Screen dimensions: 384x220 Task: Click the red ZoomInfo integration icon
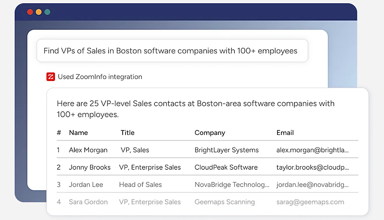(x=51, y=77)
